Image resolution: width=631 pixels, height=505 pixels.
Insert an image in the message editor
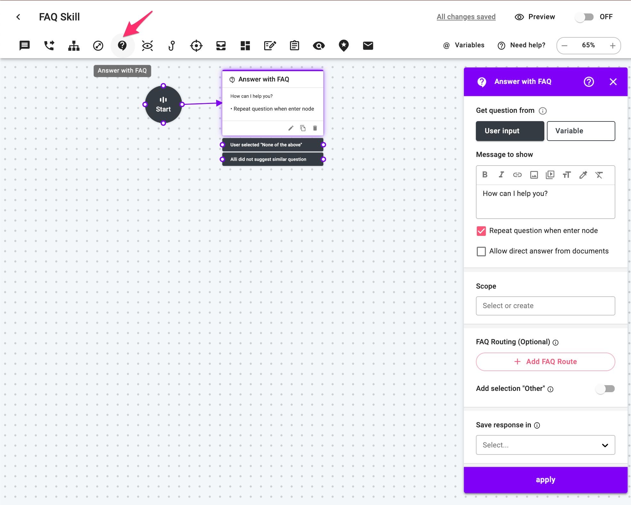pos(533,175)
